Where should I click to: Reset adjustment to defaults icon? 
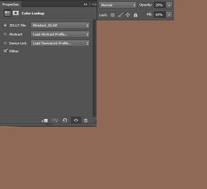coord(65,120)
